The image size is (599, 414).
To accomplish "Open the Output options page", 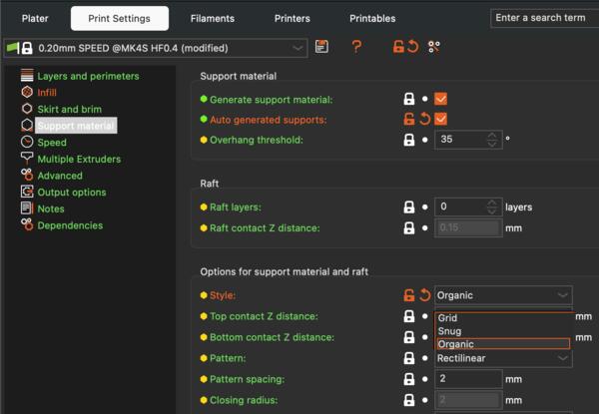I will tap(72, 192).
